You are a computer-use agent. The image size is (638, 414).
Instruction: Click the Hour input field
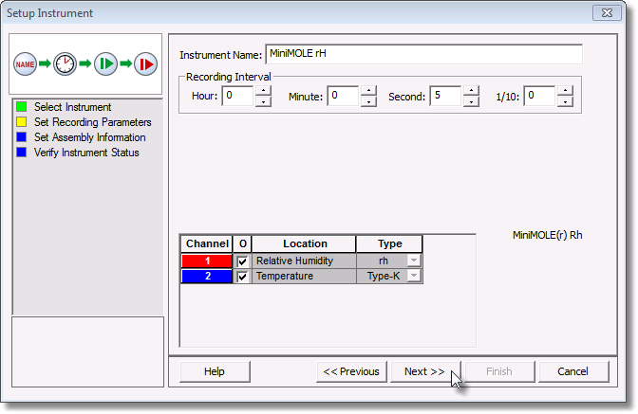coord(238,96)
